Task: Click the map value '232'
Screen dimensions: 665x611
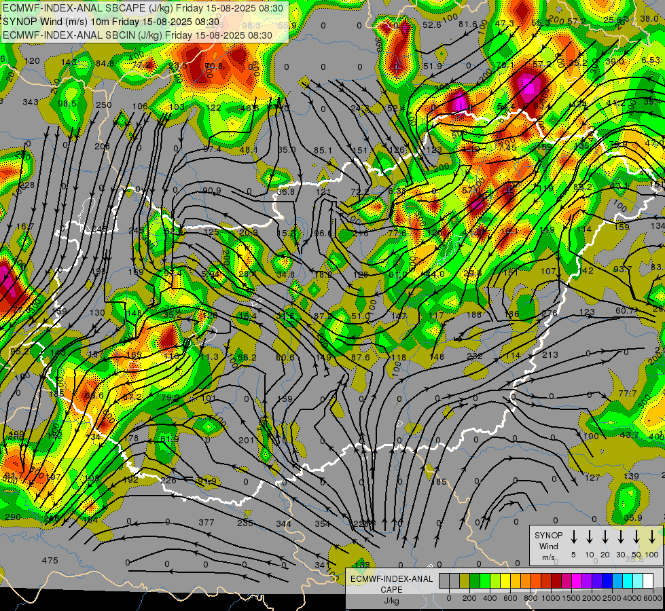Action: click(475, 356)
